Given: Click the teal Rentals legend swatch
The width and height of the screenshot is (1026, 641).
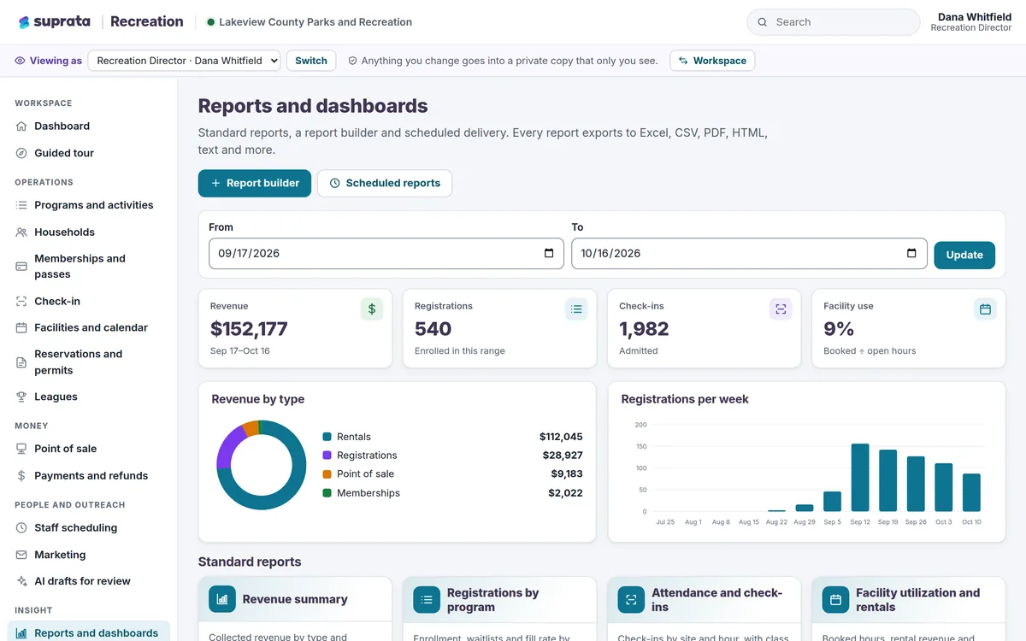Looking at the screenshot, I should click(327, 437).
